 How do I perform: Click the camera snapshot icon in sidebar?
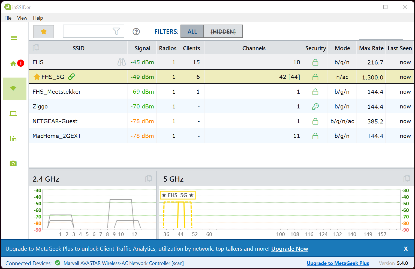(13, 164)
